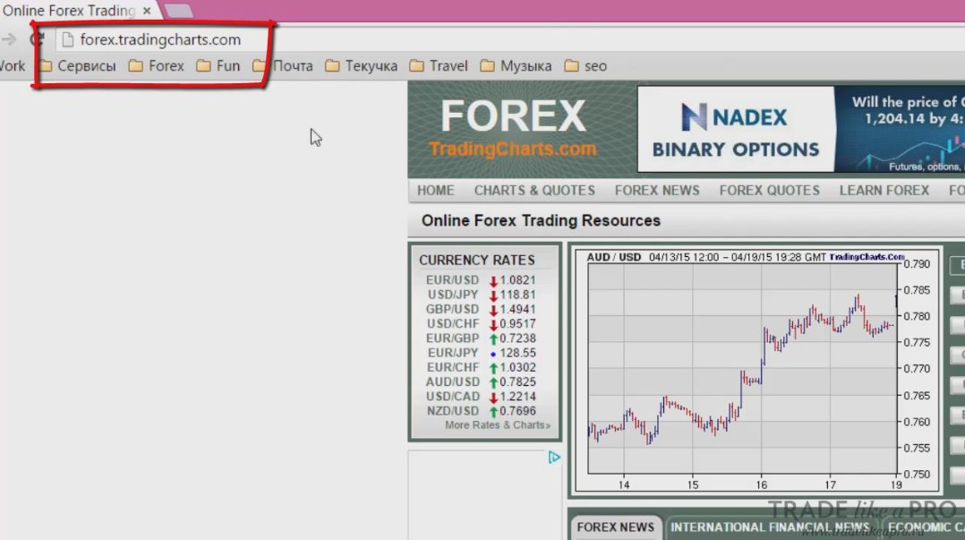Reload the page with the refresh icon

point(37,40)
